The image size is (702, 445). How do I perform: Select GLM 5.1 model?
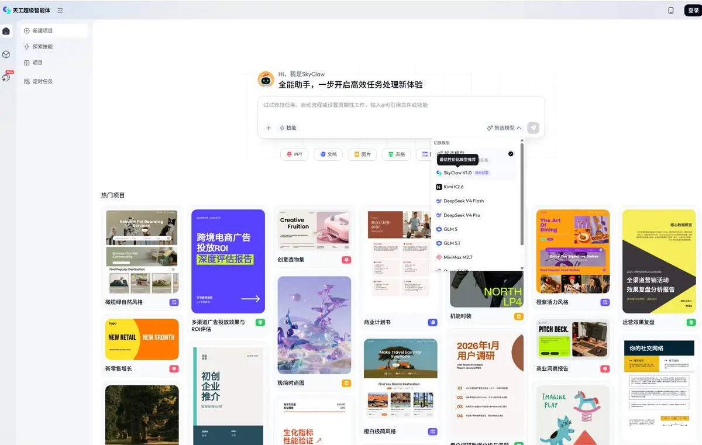474,243
